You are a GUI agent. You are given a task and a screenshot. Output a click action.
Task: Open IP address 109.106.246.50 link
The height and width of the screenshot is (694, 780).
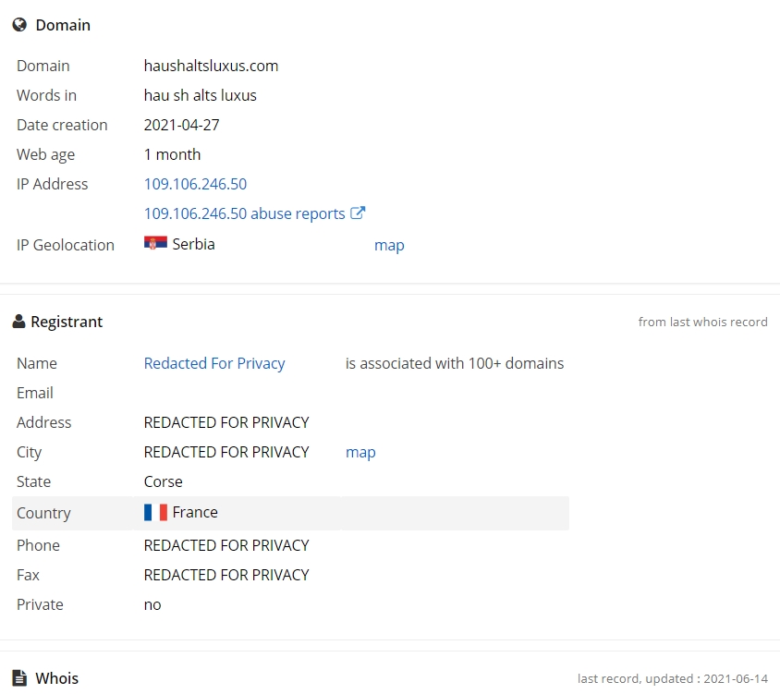pyautogui.click(x=195, y=184)
